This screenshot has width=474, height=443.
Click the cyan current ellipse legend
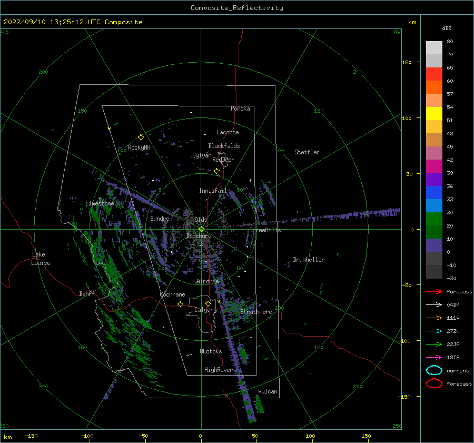434,370
